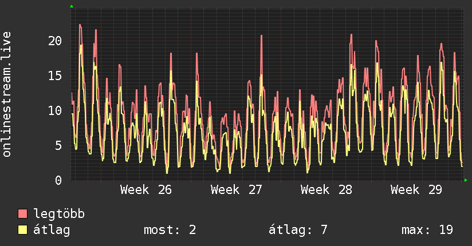Click the átlag: 7 average statistic
The height and width of the screenshot is (246, 472).
(x=298, y=230)
